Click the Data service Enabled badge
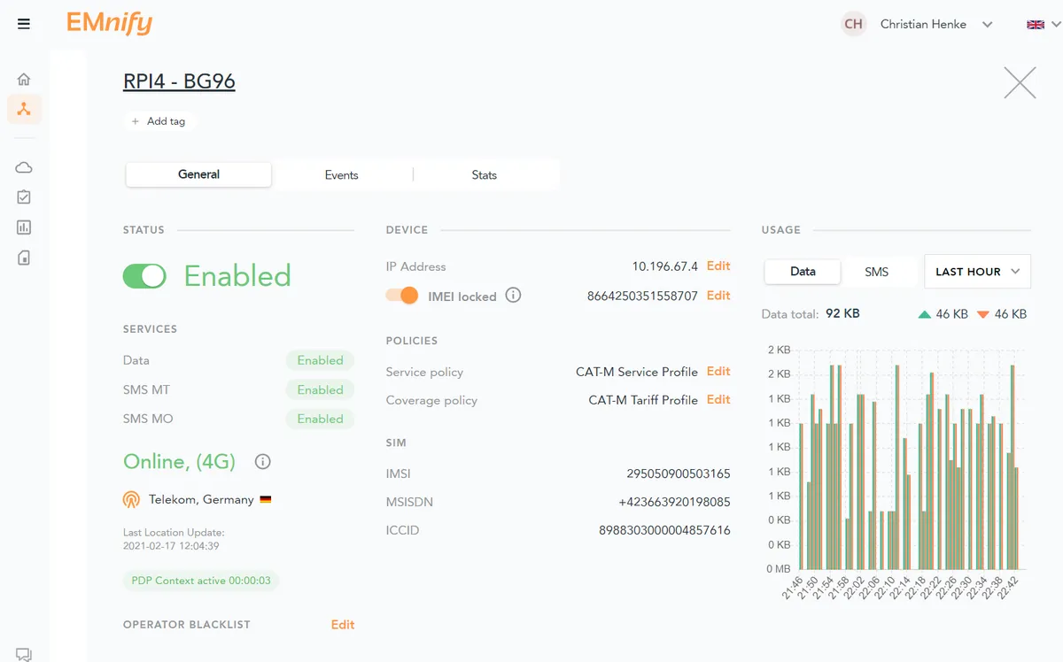The height and width of the screenshot is (662, 1063). [x=320, y=360]
